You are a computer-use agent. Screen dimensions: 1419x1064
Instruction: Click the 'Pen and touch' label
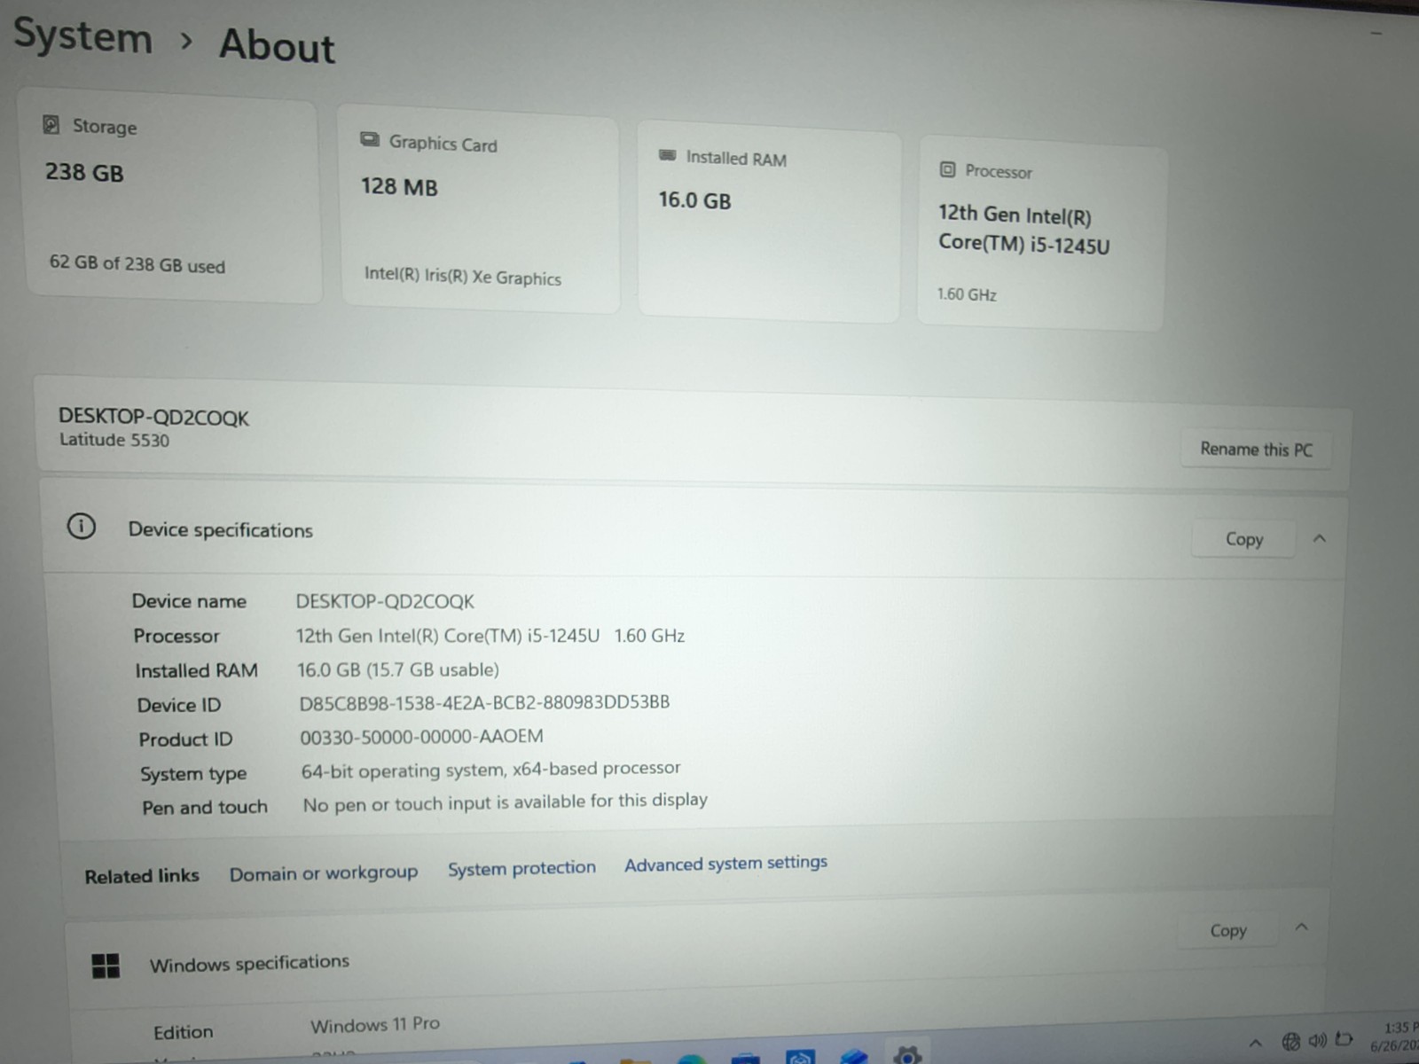205,808
